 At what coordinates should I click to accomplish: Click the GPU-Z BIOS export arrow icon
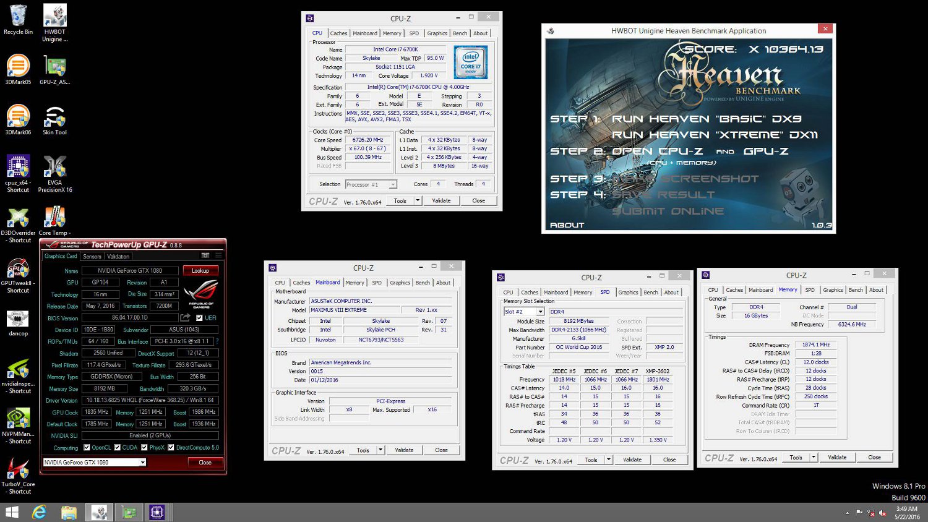[x=185, y=317]
